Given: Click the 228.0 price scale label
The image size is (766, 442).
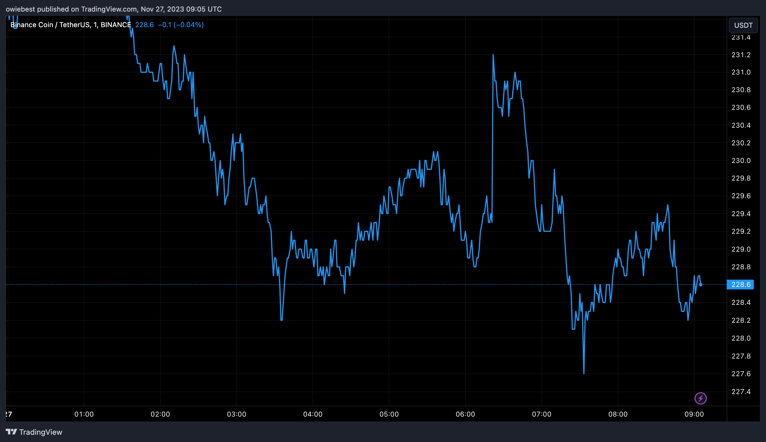Looking at the screenshot, I should click(741, 338).
